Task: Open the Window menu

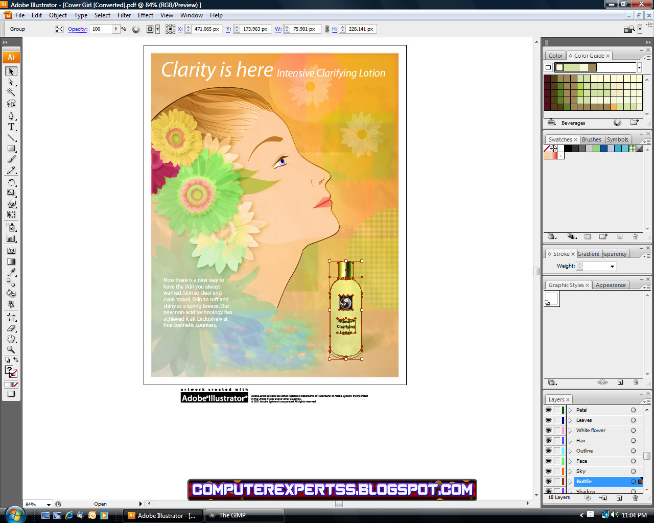Action: pos(192,15)
